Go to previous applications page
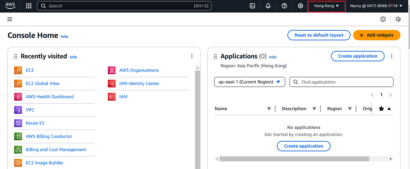The image size is (410, 169). click(x=372, y=95)
